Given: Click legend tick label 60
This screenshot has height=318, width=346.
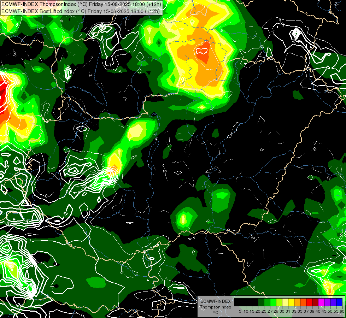Looking at the screenshot, I should coord(342,311).
